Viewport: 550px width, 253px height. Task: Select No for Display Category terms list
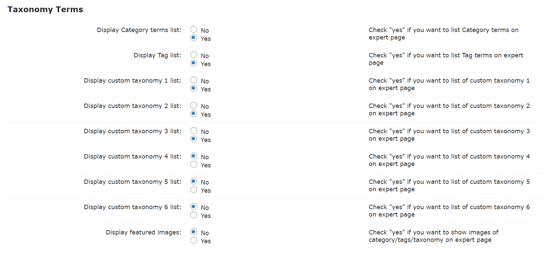[x=194, y=30]
